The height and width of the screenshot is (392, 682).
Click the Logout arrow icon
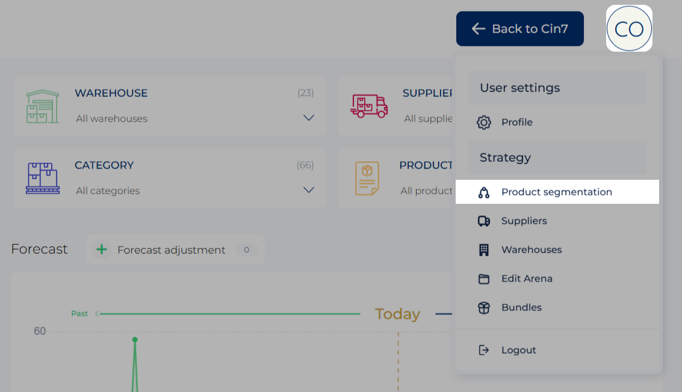[x=483, y=351]
